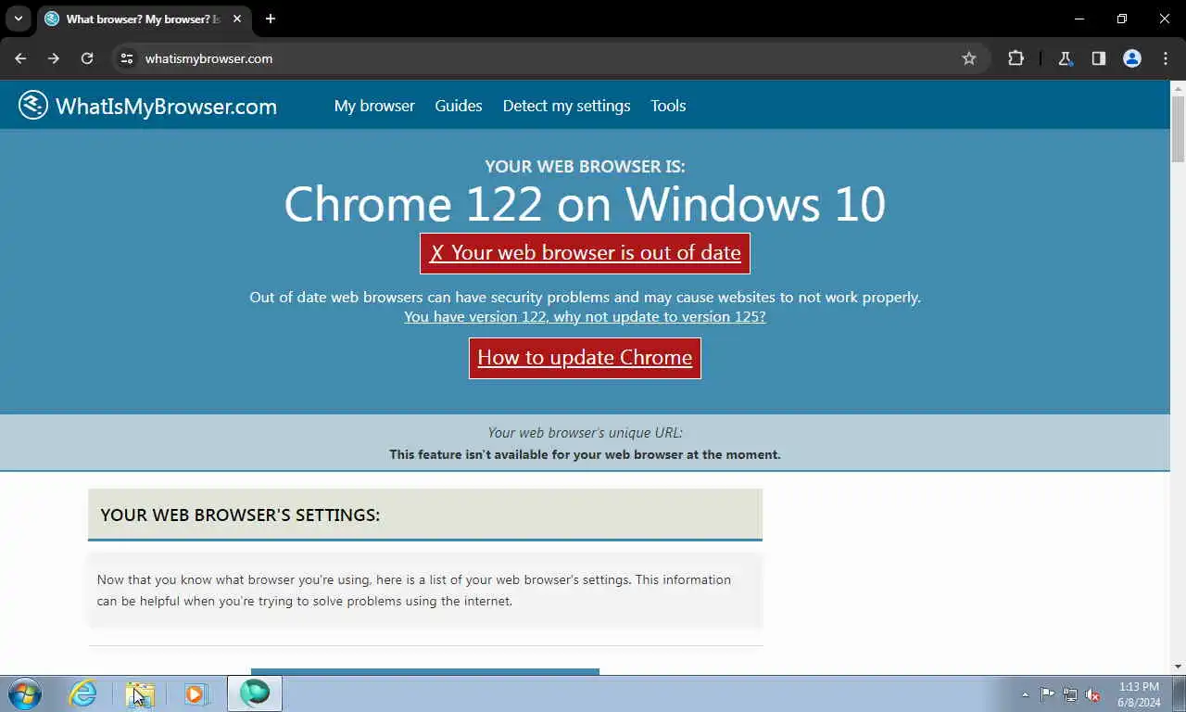Click the muted volume tray icon
This screenshot has height=712, width=1186.
(x=1092, y=694)
